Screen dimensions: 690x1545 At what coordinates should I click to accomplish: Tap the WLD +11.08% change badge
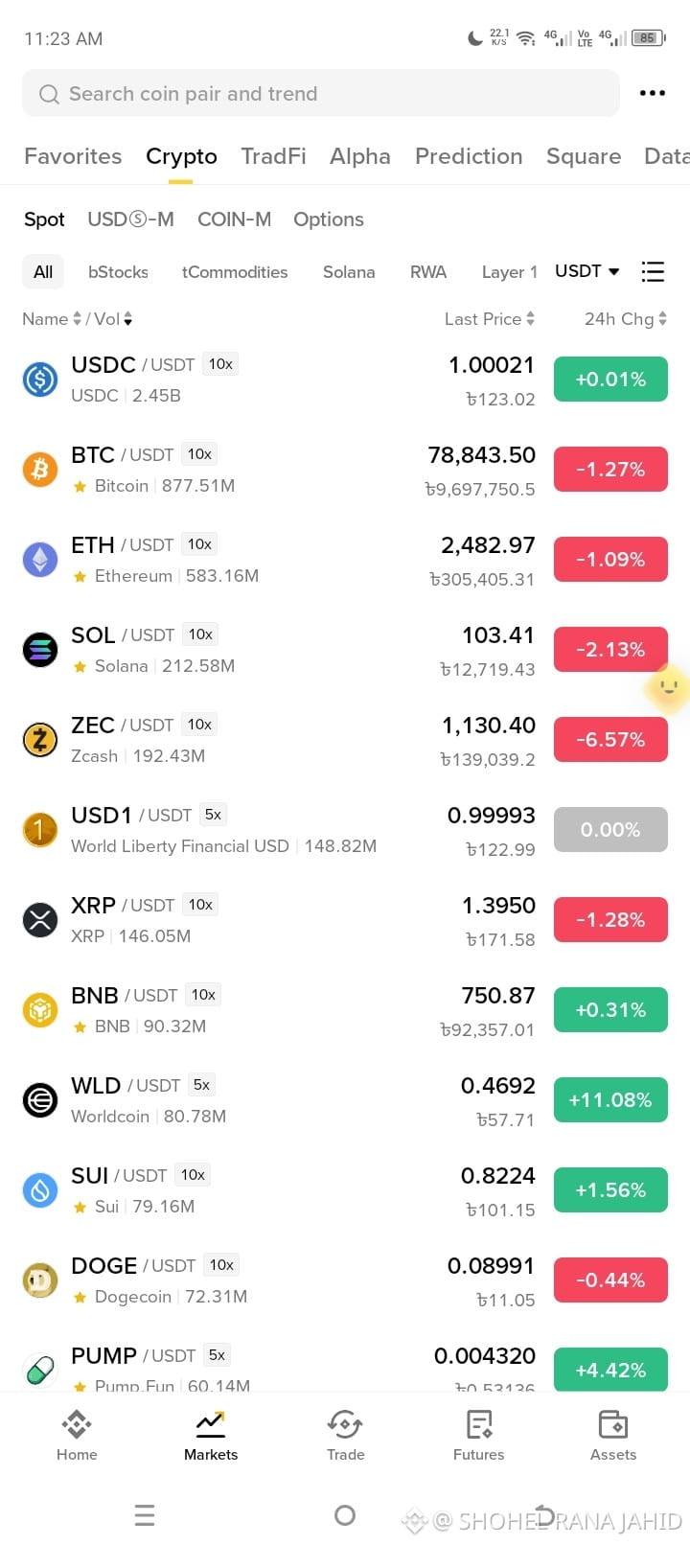point(610,1100)
